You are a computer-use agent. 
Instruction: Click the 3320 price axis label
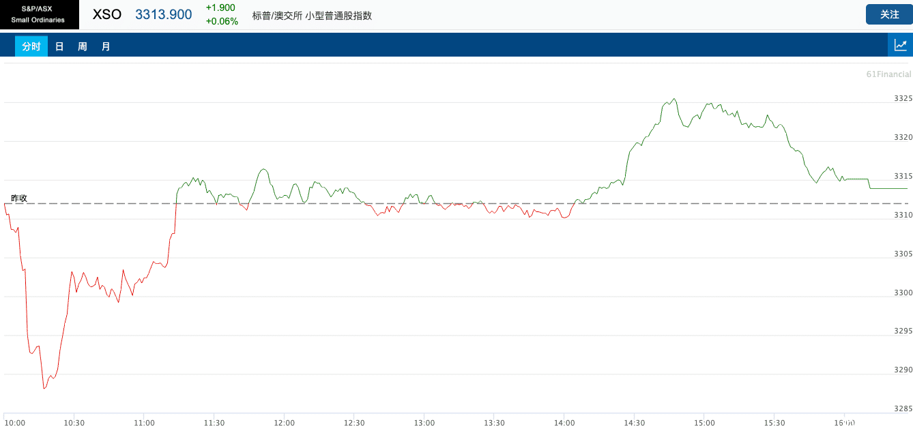click(903, 137)
